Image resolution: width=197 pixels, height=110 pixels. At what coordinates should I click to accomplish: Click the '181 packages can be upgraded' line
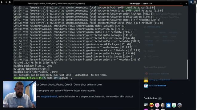click(60, 75)
